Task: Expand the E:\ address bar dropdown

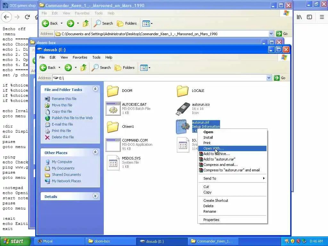Action: 269,78
